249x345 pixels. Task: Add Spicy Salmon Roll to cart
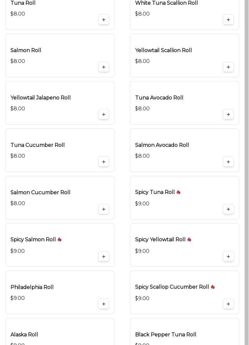point(104,257)
